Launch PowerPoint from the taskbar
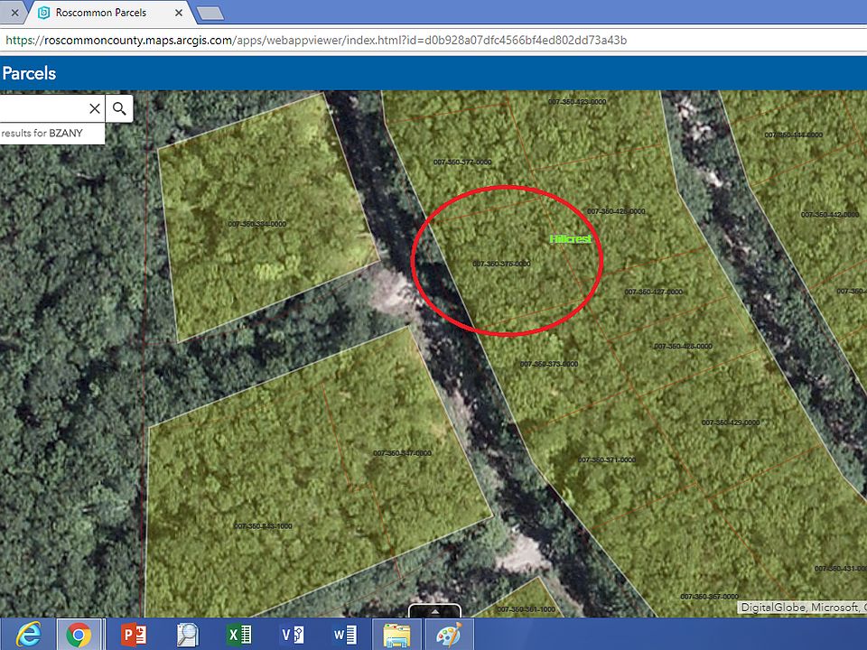867x650 pixels. [134, 635]
